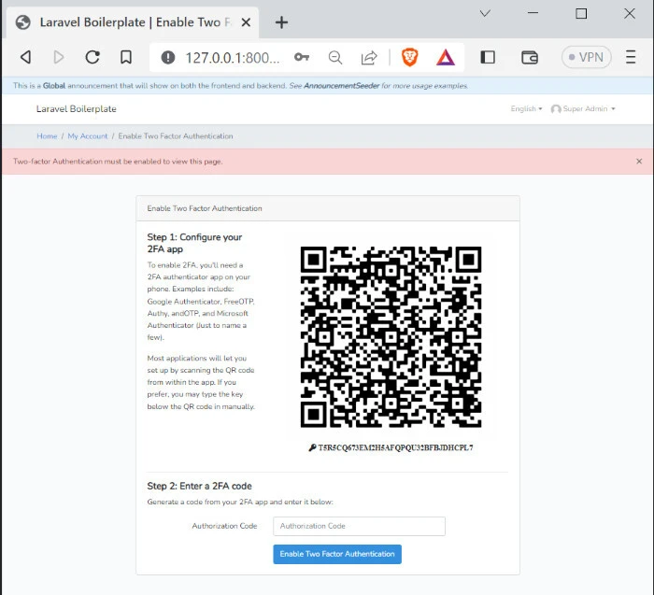The width and height of the screenshot is (654, 595).
Task: Open Brave Rewards triangle icon
Action: click(445, 57)
